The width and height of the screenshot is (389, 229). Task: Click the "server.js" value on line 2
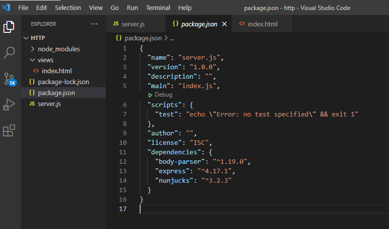(199, 58)
